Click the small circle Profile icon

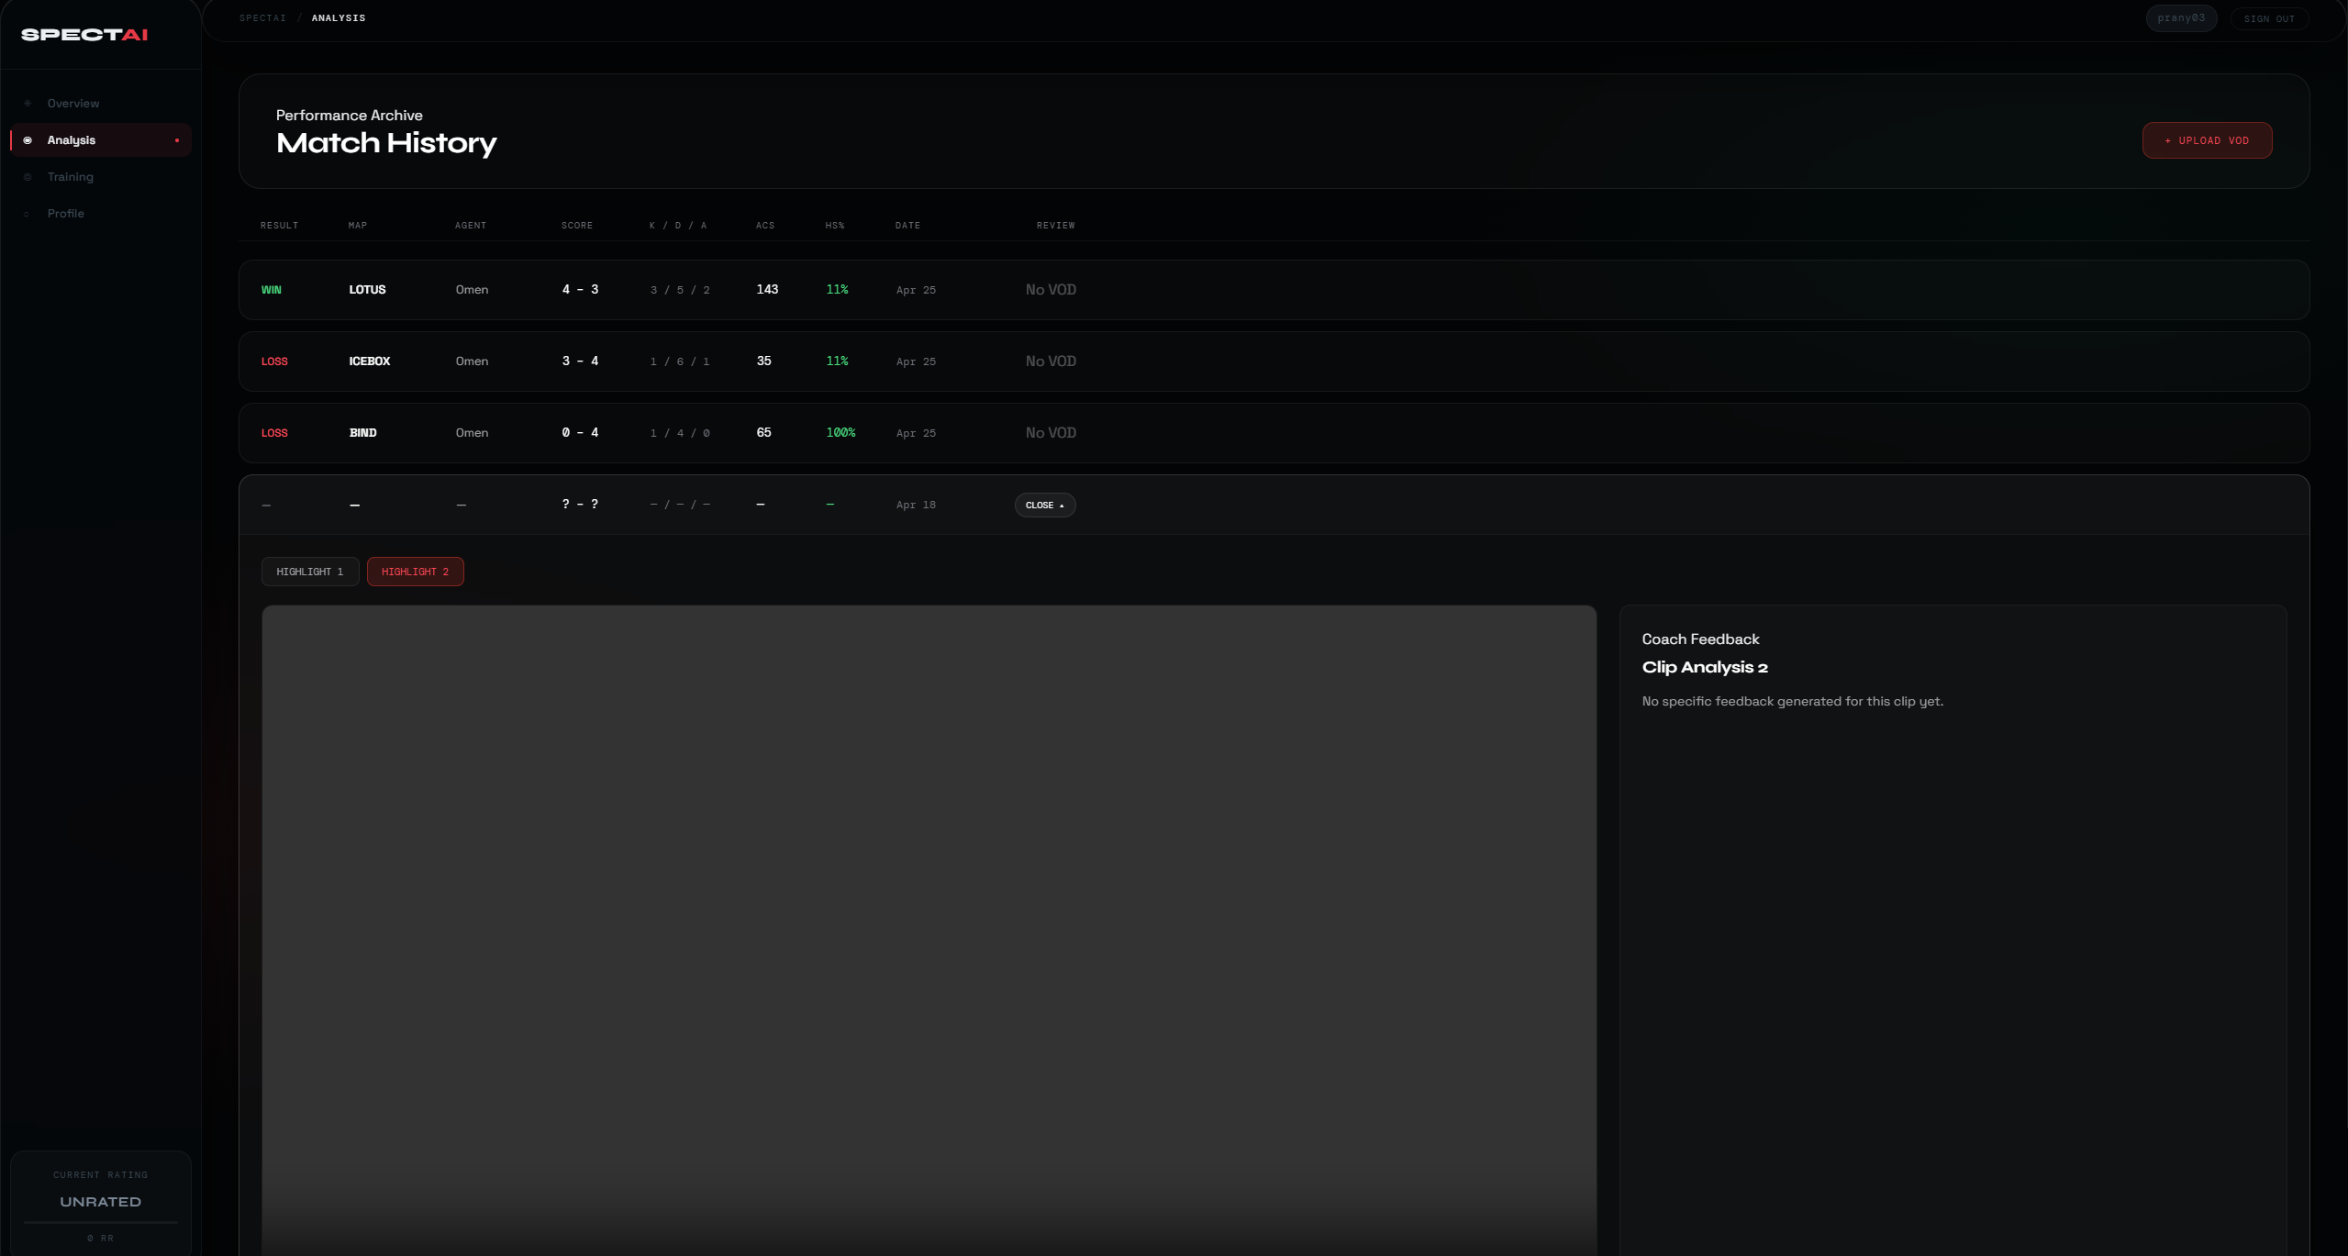pos(27,214)
